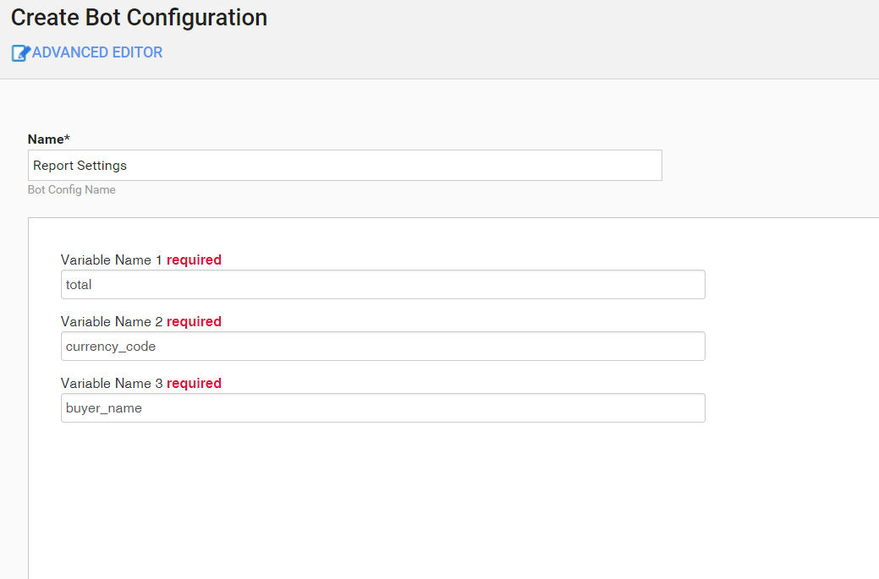
Task: Focus the Name field containing Report Settings
Action: (345, 165)
